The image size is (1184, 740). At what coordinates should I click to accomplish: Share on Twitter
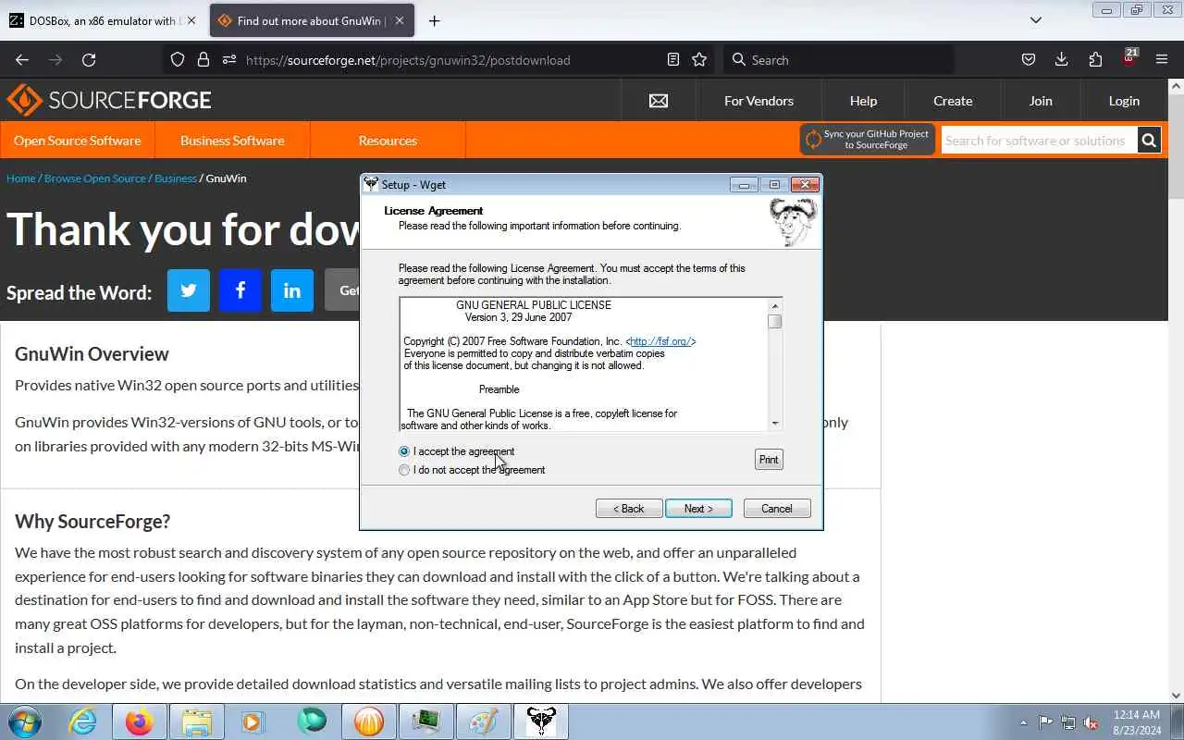click(x=189, y=290)
